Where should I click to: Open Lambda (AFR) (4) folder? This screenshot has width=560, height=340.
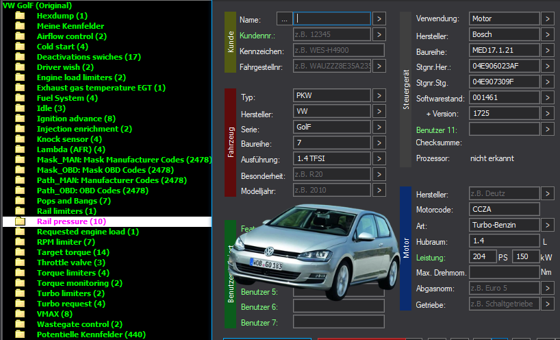pos(71,149)
